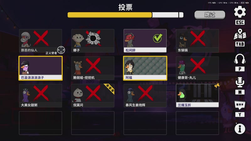Screen dimensions: 251x141
Task: Select player card 巴渝浪浪浪浪子
Action: 40,68
